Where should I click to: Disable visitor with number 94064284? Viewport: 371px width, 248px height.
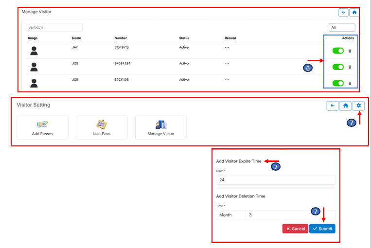pos(338,67)
